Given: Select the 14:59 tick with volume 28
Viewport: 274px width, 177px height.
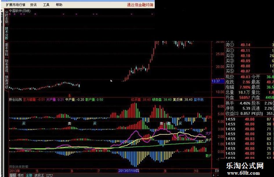Looking at the screenshot, I should click(250, 134).
